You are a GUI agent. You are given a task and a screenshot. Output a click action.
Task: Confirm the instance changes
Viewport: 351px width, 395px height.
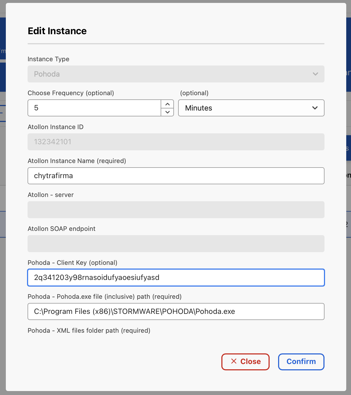pyautogui.click(x=301, y=362)
